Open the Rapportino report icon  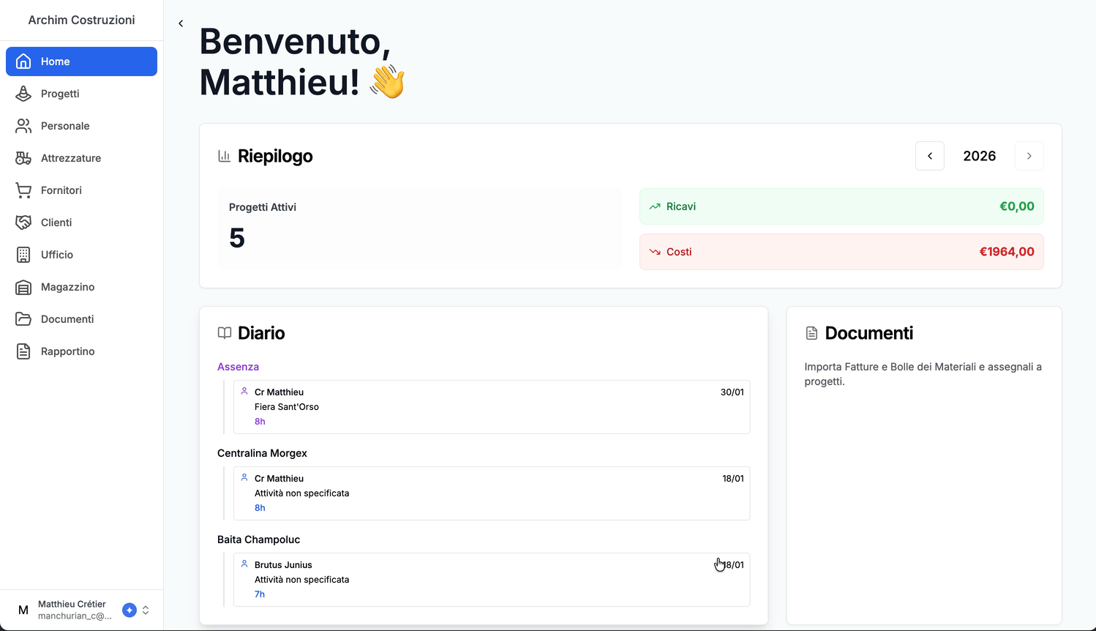[x=22, y=351]
